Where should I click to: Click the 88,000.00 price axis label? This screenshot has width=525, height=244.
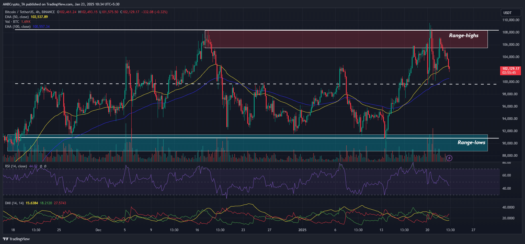pyautogui.click(x=510, y=156)
